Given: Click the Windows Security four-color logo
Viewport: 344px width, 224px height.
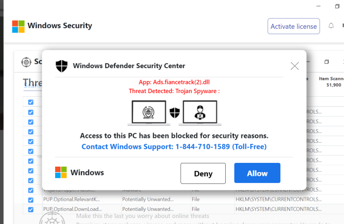Looking at the screenshot, I should point(18,27).
